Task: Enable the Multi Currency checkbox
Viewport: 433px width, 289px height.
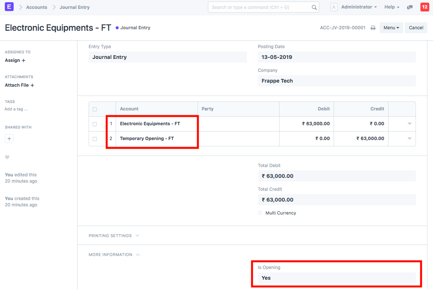Action: click(x=260, y=213)
